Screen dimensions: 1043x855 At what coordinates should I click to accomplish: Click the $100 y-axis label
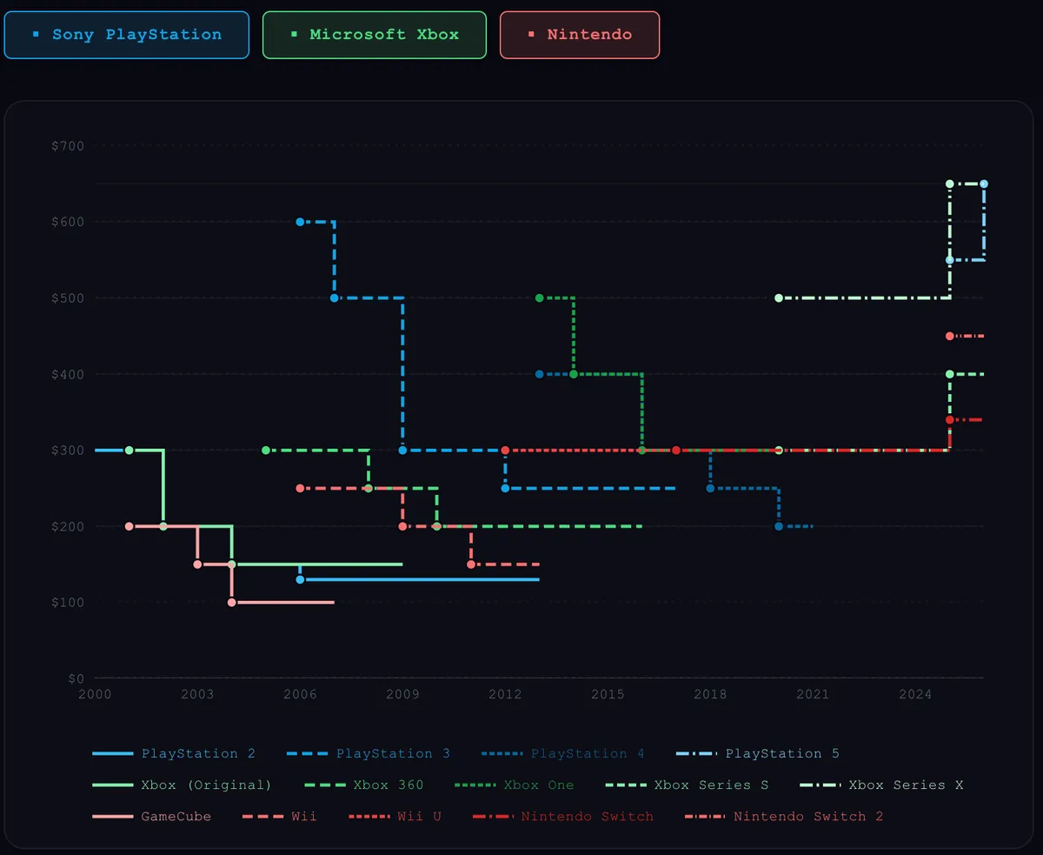point(68,602)
